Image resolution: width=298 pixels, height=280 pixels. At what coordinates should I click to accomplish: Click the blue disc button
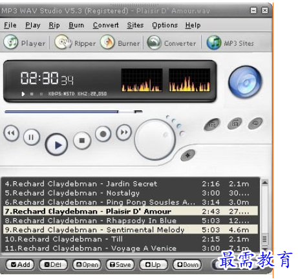point(245,82)
